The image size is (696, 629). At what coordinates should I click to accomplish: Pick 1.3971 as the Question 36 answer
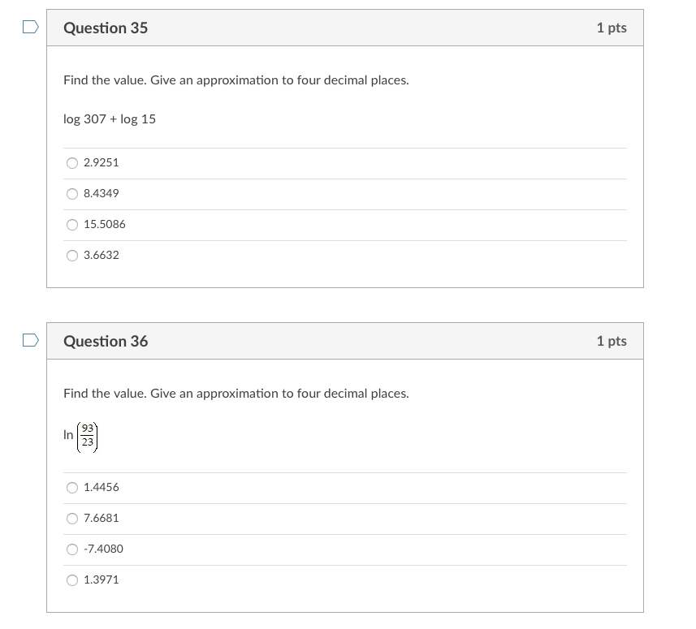72,579
